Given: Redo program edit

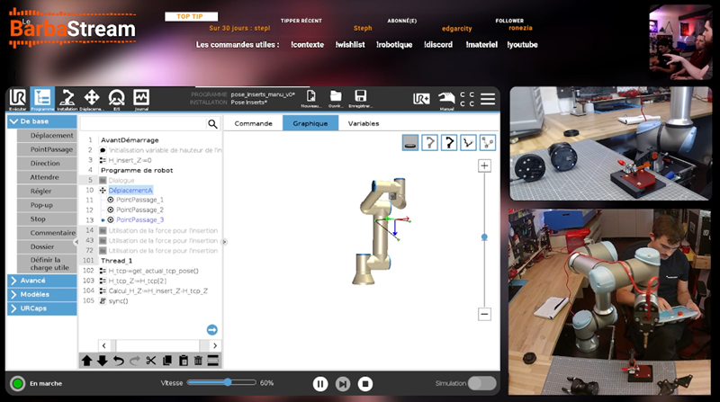Looking at the screenshot, I should coord(134,361).
